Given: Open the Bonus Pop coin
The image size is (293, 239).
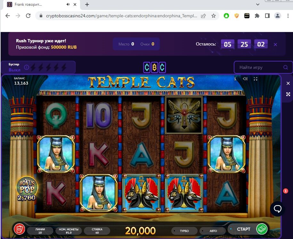Looking at the screenshot, I should tap(27, 188).
